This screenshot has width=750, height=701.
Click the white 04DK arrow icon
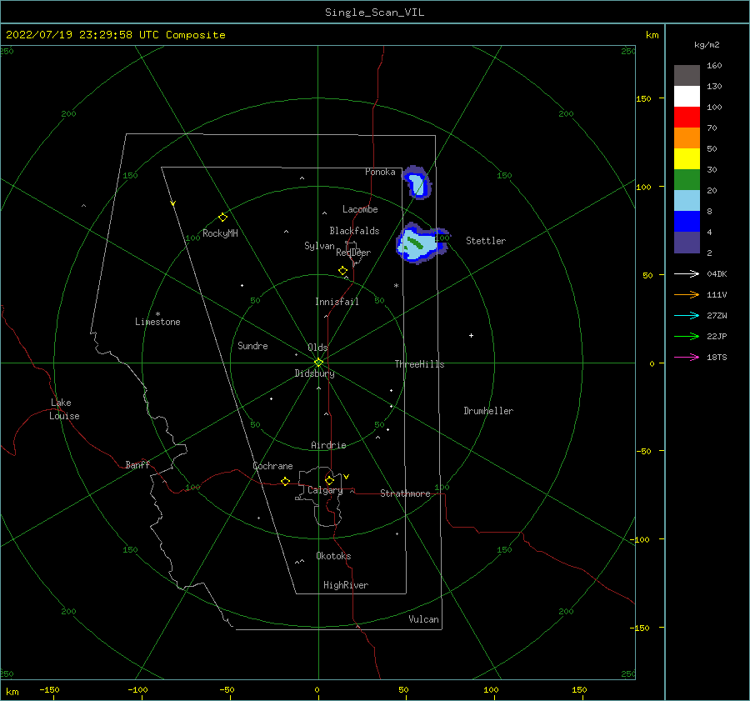pyautogui.click(x=687, y=273)
